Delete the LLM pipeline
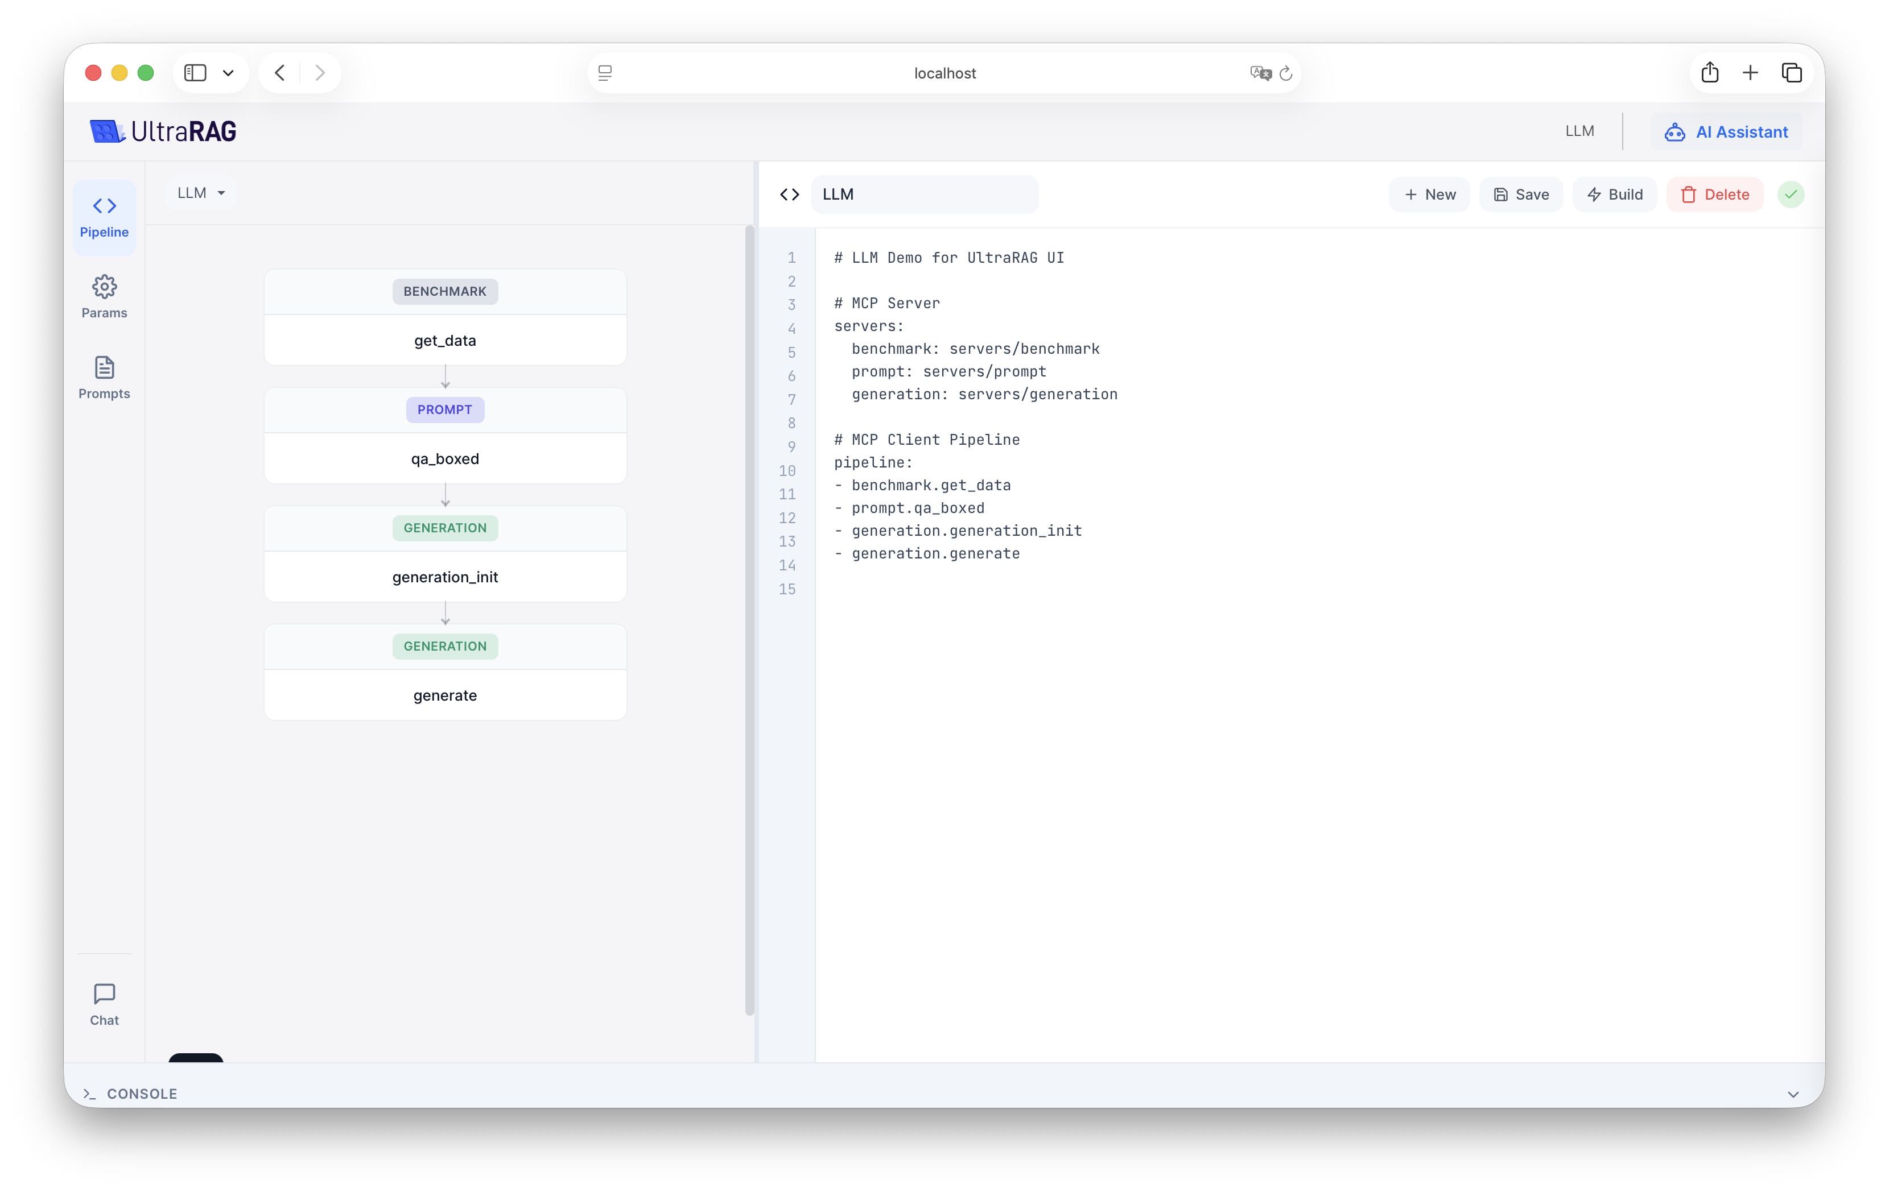This screenshot has width=1889, height=1192. (x=1715, y=194)
